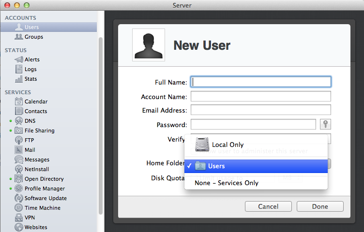
Task: Focus the Password field
Action: (x=253, y=124)
